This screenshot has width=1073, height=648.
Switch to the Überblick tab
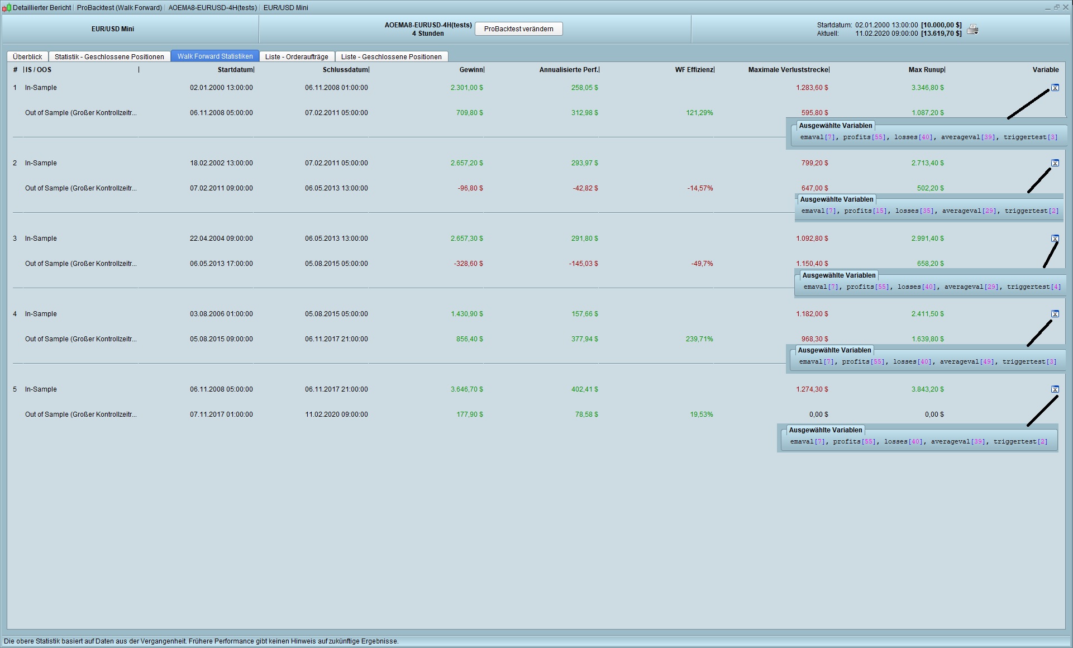27,56
